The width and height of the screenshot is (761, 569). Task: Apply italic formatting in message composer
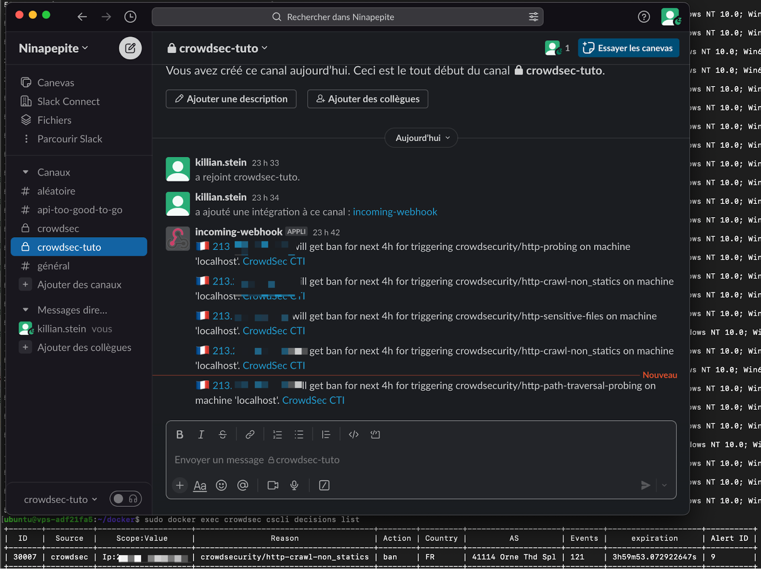click(x=201, y=434)
